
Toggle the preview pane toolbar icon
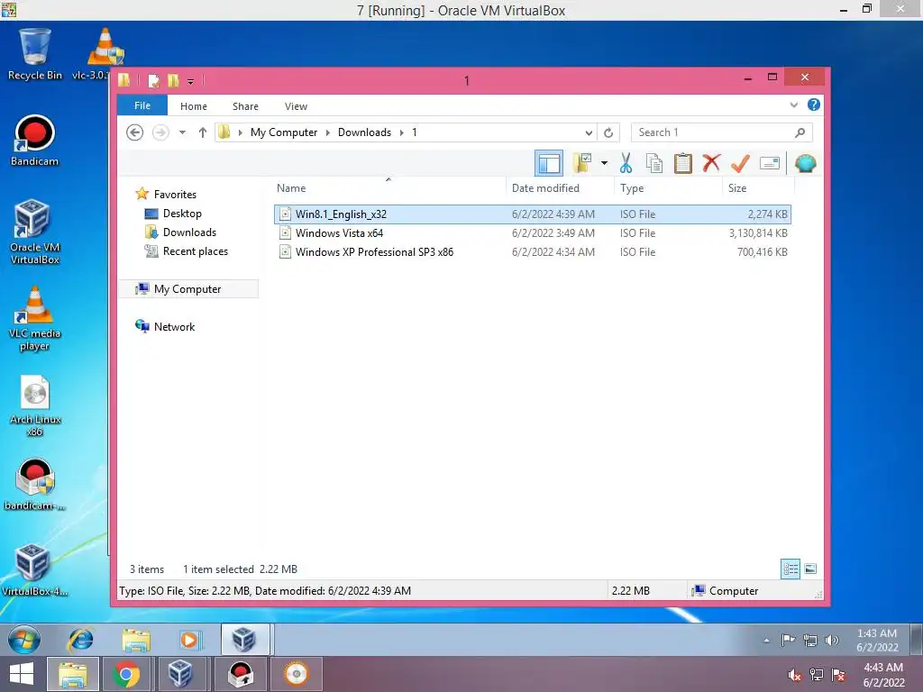(x=549, y=164)
